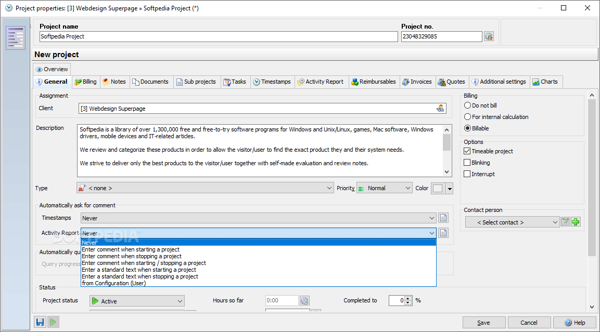The width and height of the screenshot is (600, 332).
Task: Click the Hours so far field
Action: [x=282, y=301]
